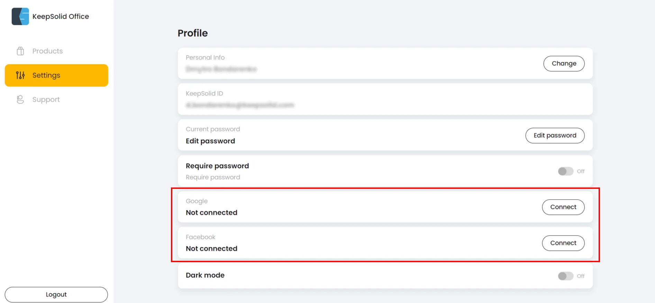Connect your Facebook account

(x=563, y=243)
